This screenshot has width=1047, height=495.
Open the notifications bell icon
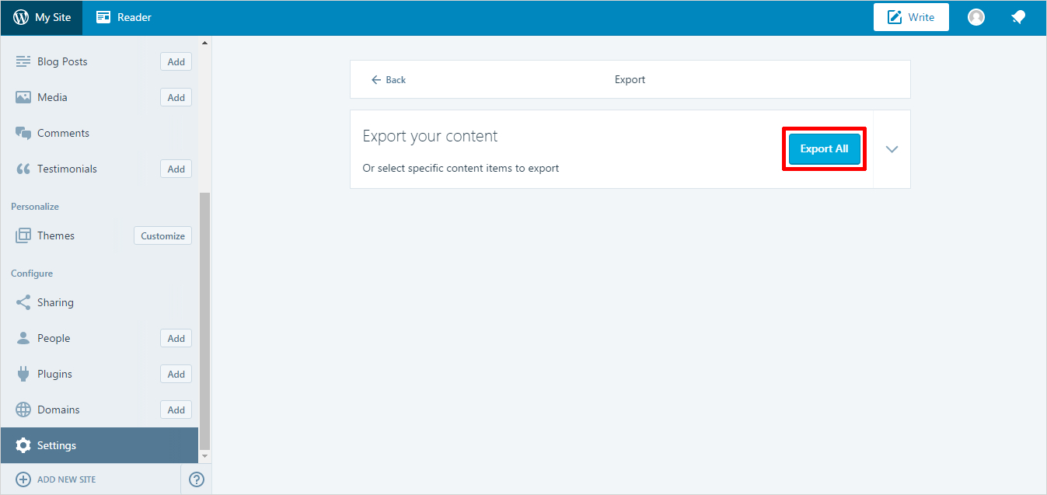(1017, 17)
